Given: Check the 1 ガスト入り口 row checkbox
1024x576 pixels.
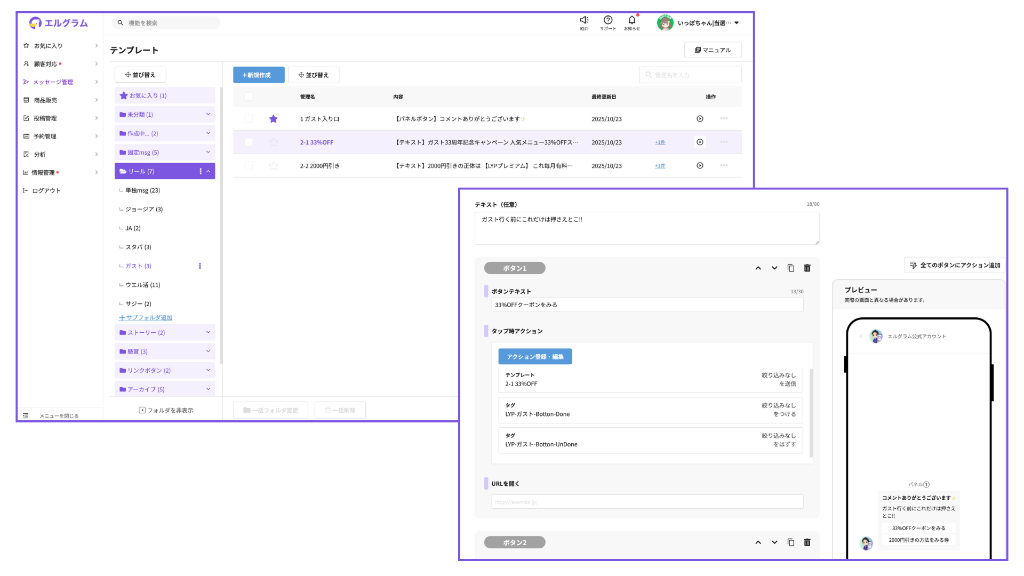Looking at the screenshot, I should (249, 119).
